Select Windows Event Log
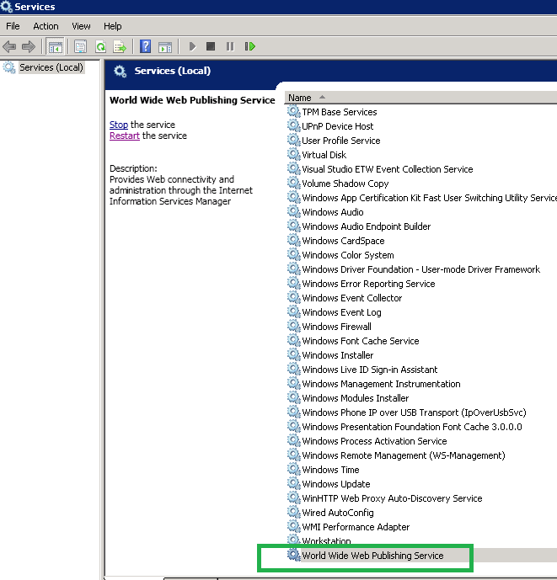557x580 pixels. coord(341,312)
